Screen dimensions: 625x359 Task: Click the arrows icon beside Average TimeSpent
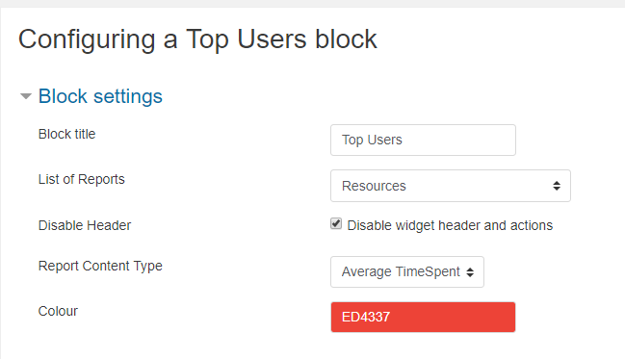470,272
